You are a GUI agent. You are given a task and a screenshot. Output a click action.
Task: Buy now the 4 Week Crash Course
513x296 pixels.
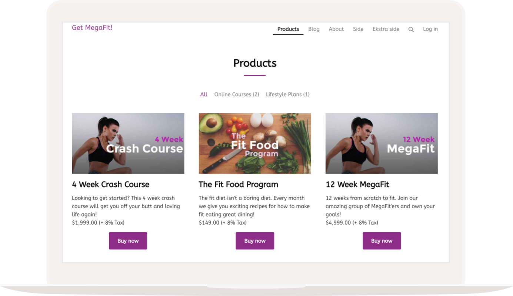coord(128,241)
